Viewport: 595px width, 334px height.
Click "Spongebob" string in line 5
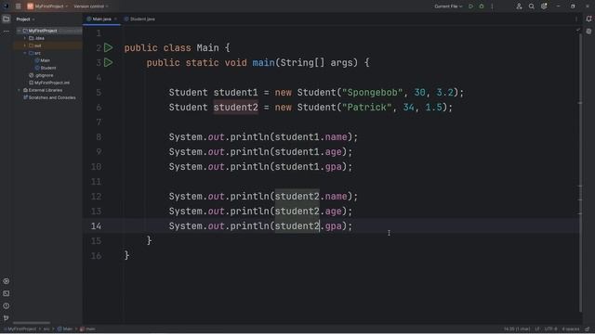point(372,93)
